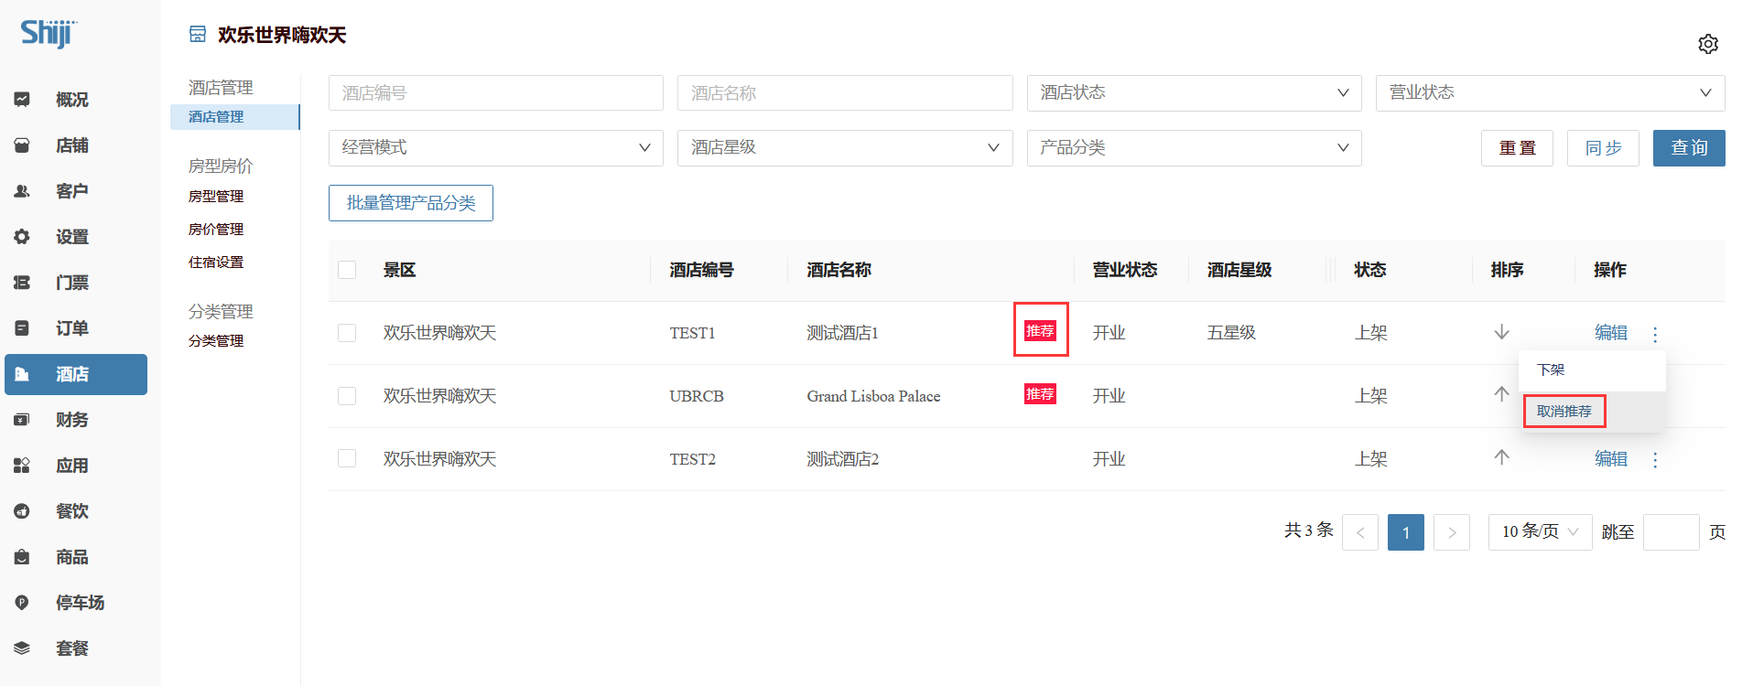The image size is (1753, 686).
Task: Choose 下架 in the popup menu
Action: click(x=1551, y=370)
